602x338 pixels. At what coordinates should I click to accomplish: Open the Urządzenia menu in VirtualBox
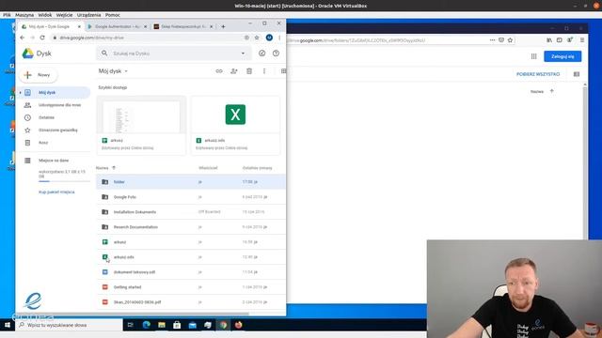click(x=88, y=15)
